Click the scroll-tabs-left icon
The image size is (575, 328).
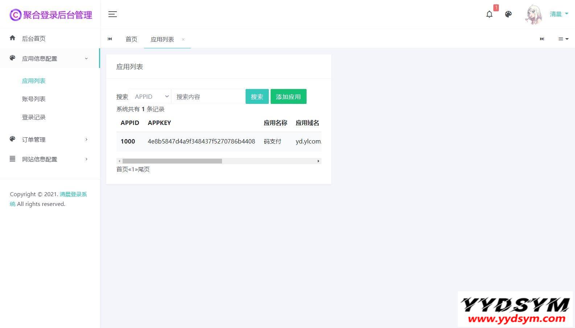pyautogui.click(x=110, y=39)
